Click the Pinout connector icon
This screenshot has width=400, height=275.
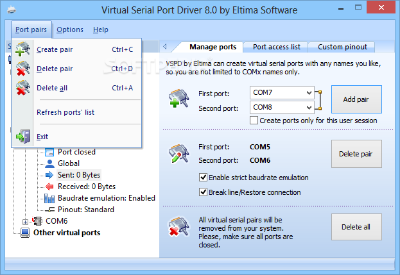[x=49, y=210]
